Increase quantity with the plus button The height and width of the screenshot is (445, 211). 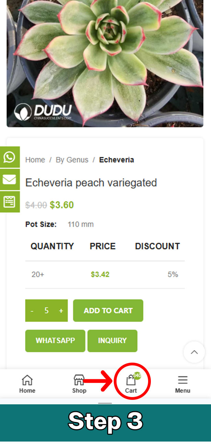(x=61, y=311)
